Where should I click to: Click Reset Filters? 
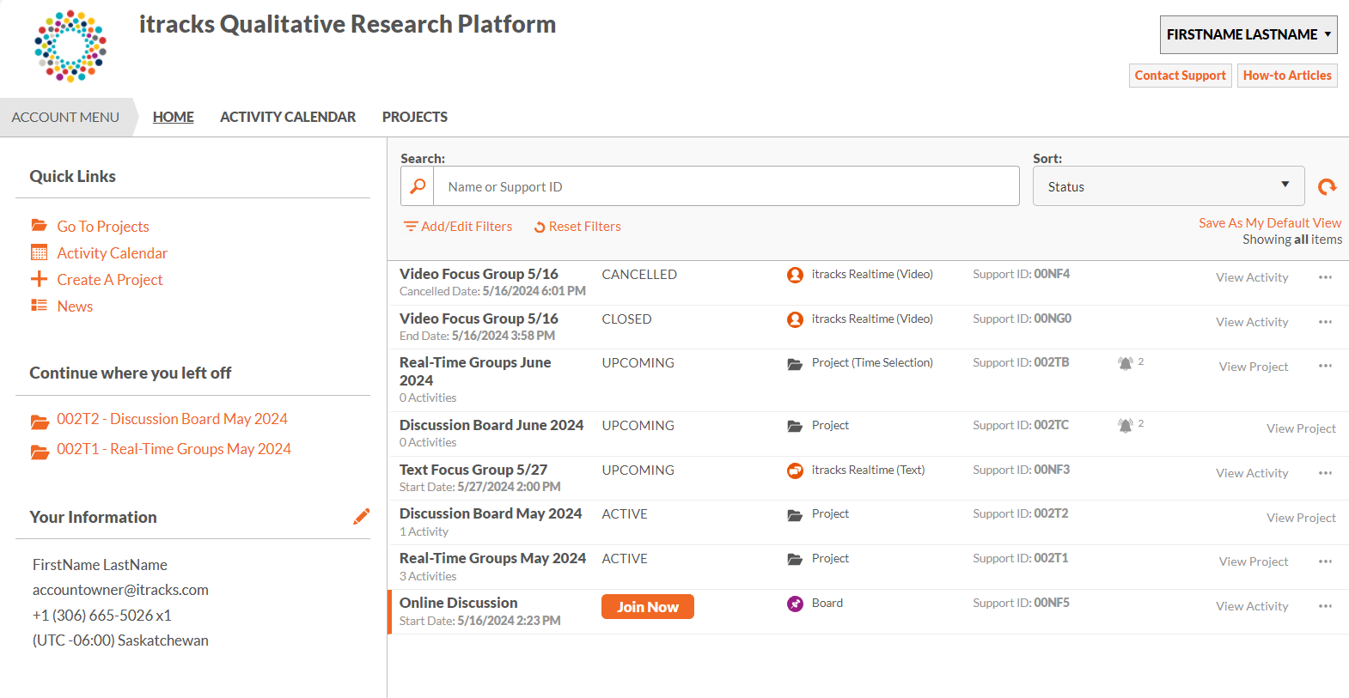coord(577,227)
